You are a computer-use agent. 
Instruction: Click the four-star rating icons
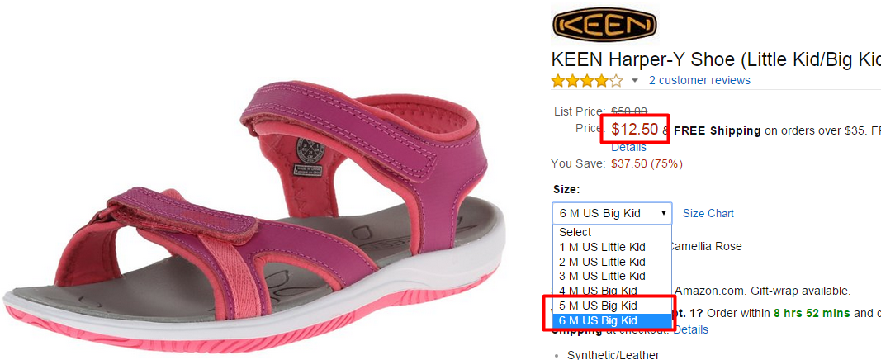[587, 80]
